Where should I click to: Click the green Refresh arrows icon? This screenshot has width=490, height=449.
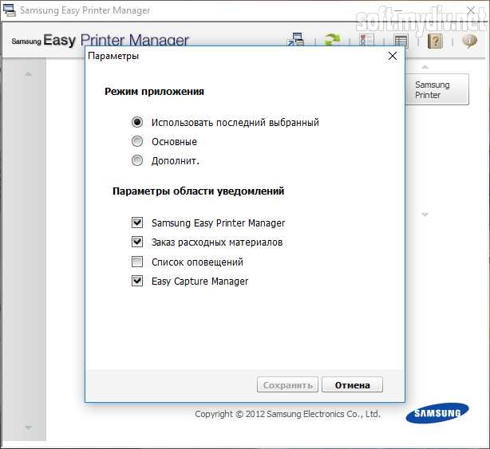(332, 40)
